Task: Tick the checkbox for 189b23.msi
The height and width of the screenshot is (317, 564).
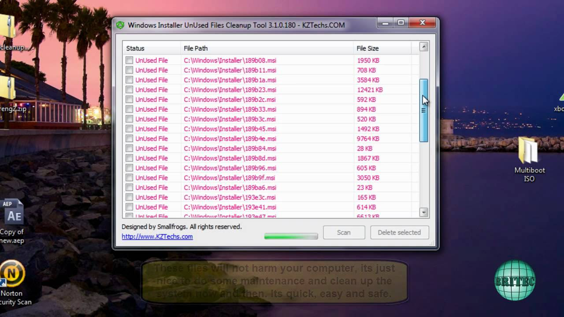Action: pyautogui.click(x=129, y=89)
